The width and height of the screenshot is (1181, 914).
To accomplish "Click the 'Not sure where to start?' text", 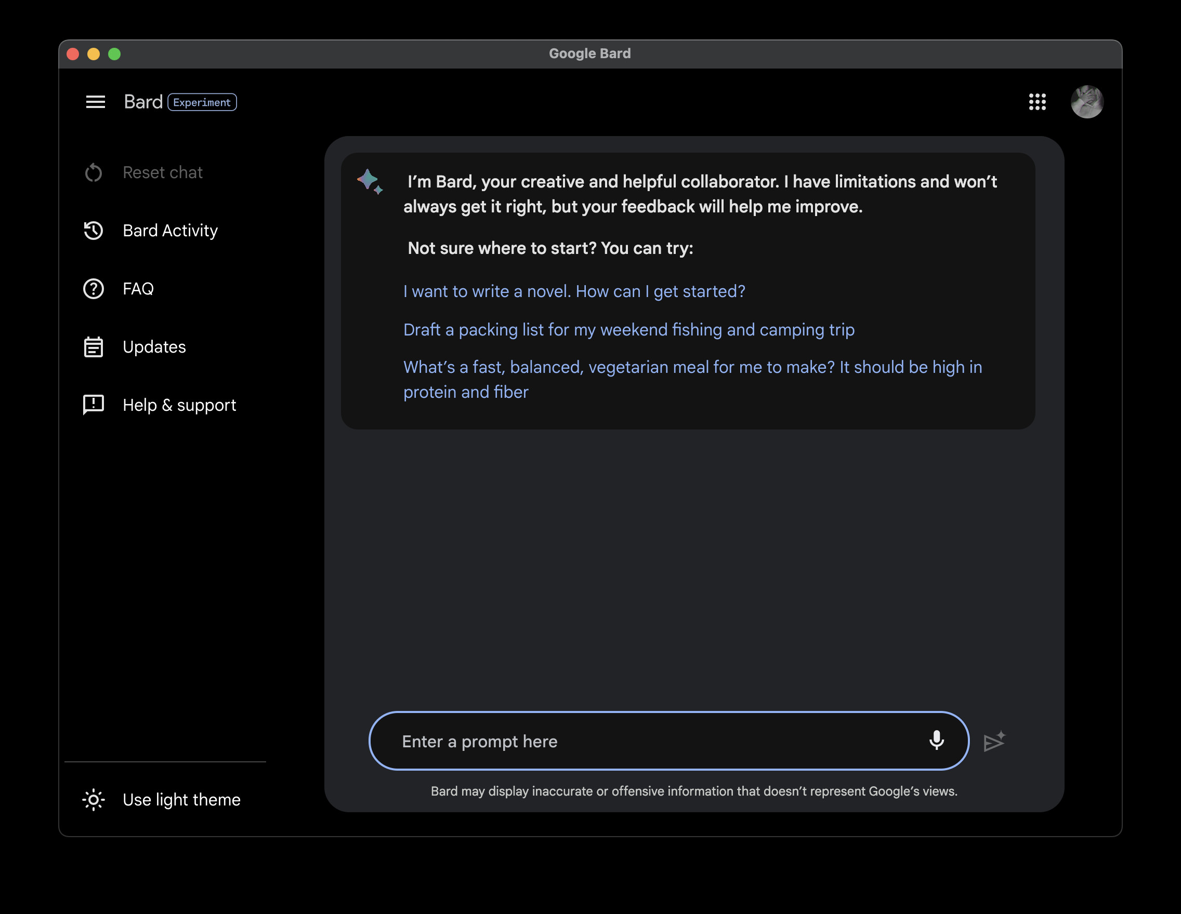I will 550,248.
